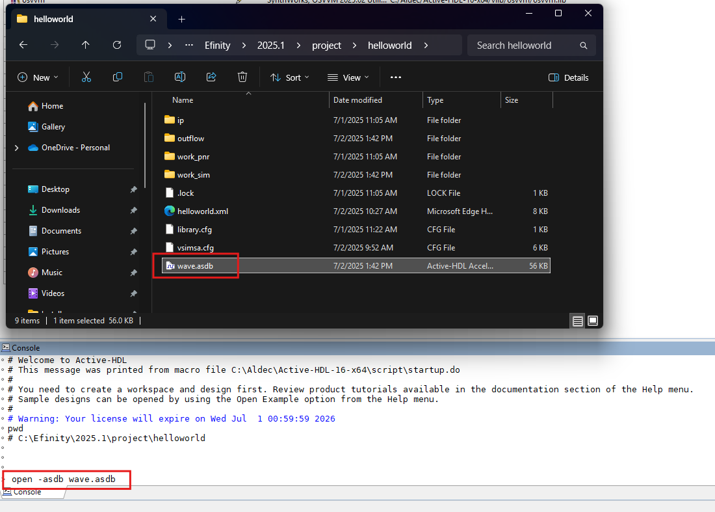This screenshot has height=512, width=715.
Task: Click the Share icon in toolbar
Action: pos(211,77)
